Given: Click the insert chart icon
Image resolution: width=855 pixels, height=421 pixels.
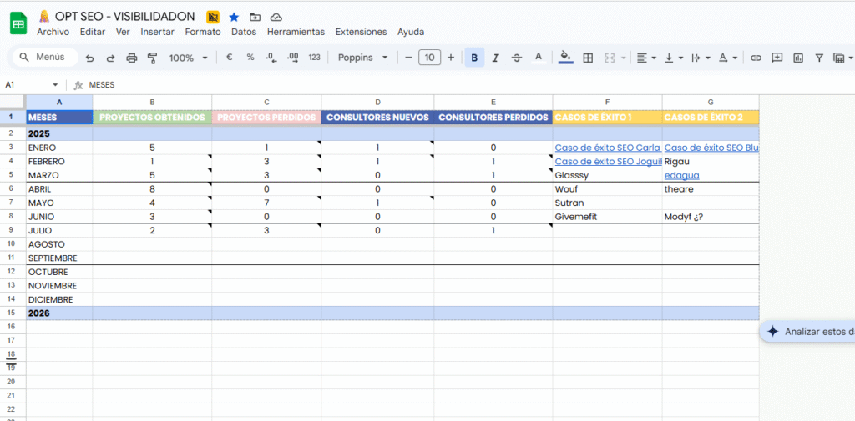Looking at the screenshot, I should (797, 58).
